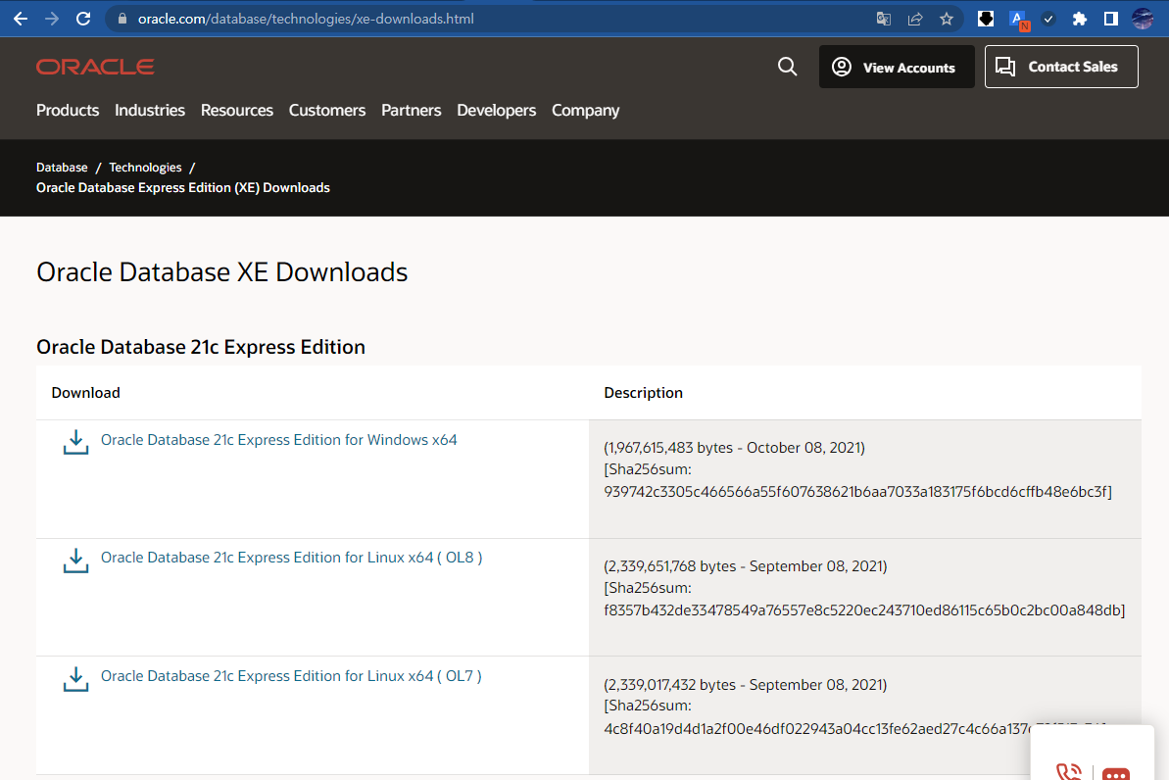Open the blue translator extension icon
Screen dimensions: 1169x780
[1018, 20]
